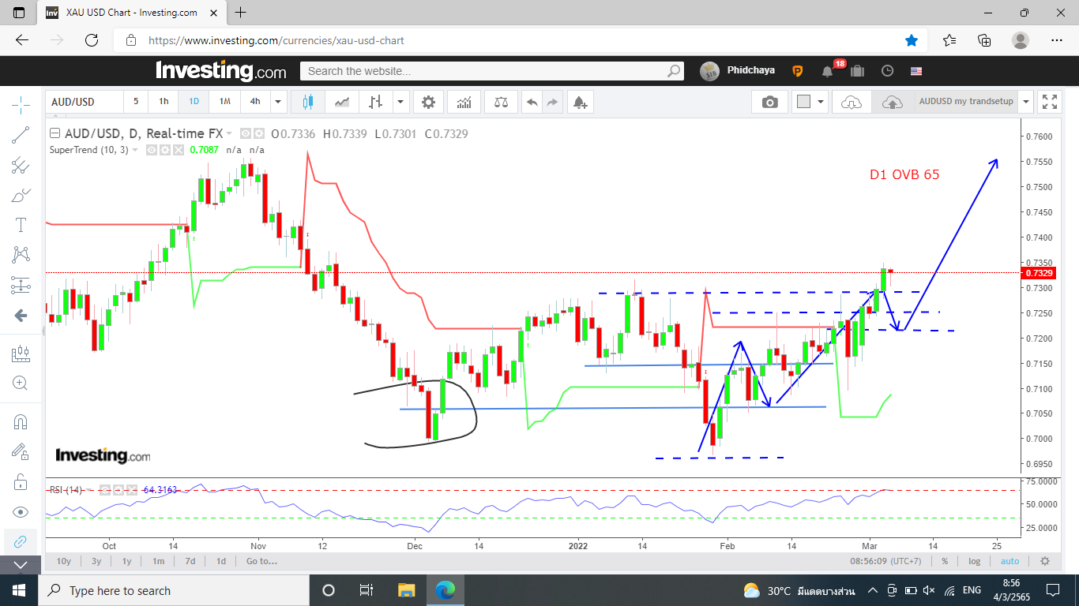Image resolution: width=1079 pixels, height=606 pixels.
Task: Click the back arrow in drawing sidebar
Action: [x=21, y=316]
